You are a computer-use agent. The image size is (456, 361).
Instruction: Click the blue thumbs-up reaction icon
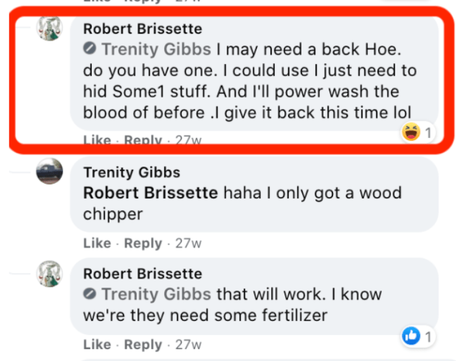pos(412,336)
